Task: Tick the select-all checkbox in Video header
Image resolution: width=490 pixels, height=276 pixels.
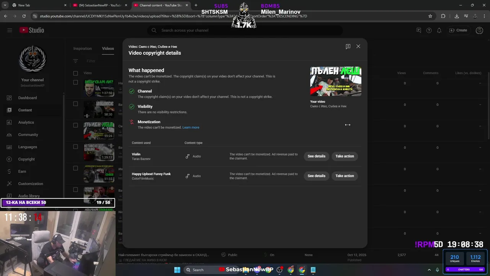Action: coord(75,73)
